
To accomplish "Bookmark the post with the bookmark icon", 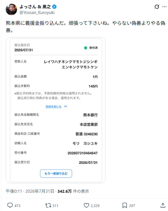I will tap(125, 206).
